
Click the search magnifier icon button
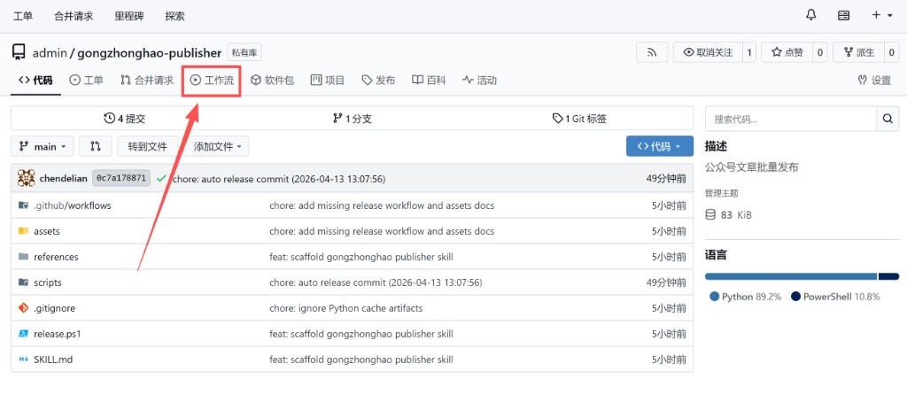(x=888, y=119)
